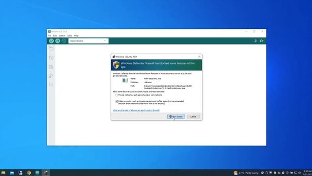312x176 pixels.
Task: Enable Private networks checkbox
Action: click(x=117, y=95)
